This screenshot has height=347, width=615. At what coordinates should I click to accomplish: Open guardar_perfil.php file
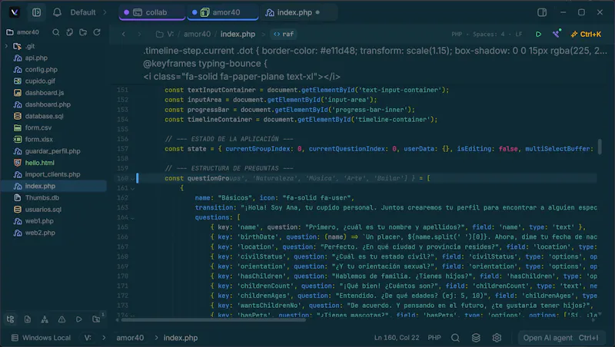(x=53, y=151)
